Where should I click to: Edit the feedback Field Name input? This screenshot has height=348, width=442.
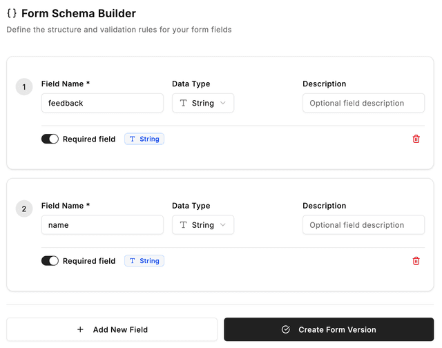click(102, 103)
